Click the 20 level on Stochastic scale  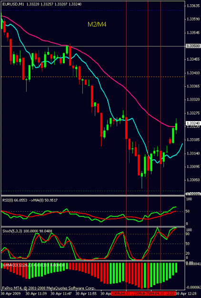(x=188, y=253)
